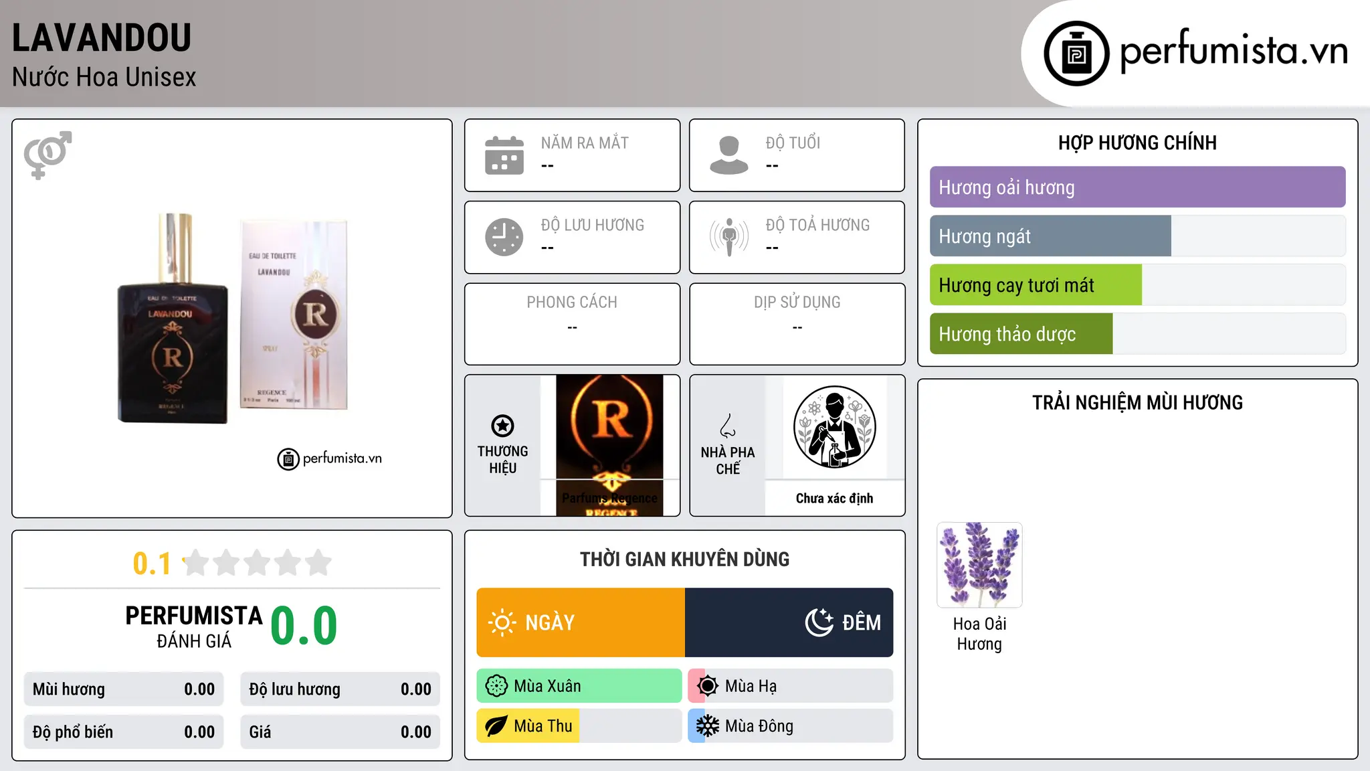Click the five-star rating row
The width and height of the screenshot is (1370, 771).
click(x=257, y=563)
